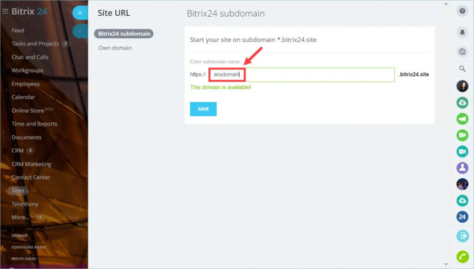Open the notifications bell
This screenshot has height=269, width=474.
[x=462, y=32]
